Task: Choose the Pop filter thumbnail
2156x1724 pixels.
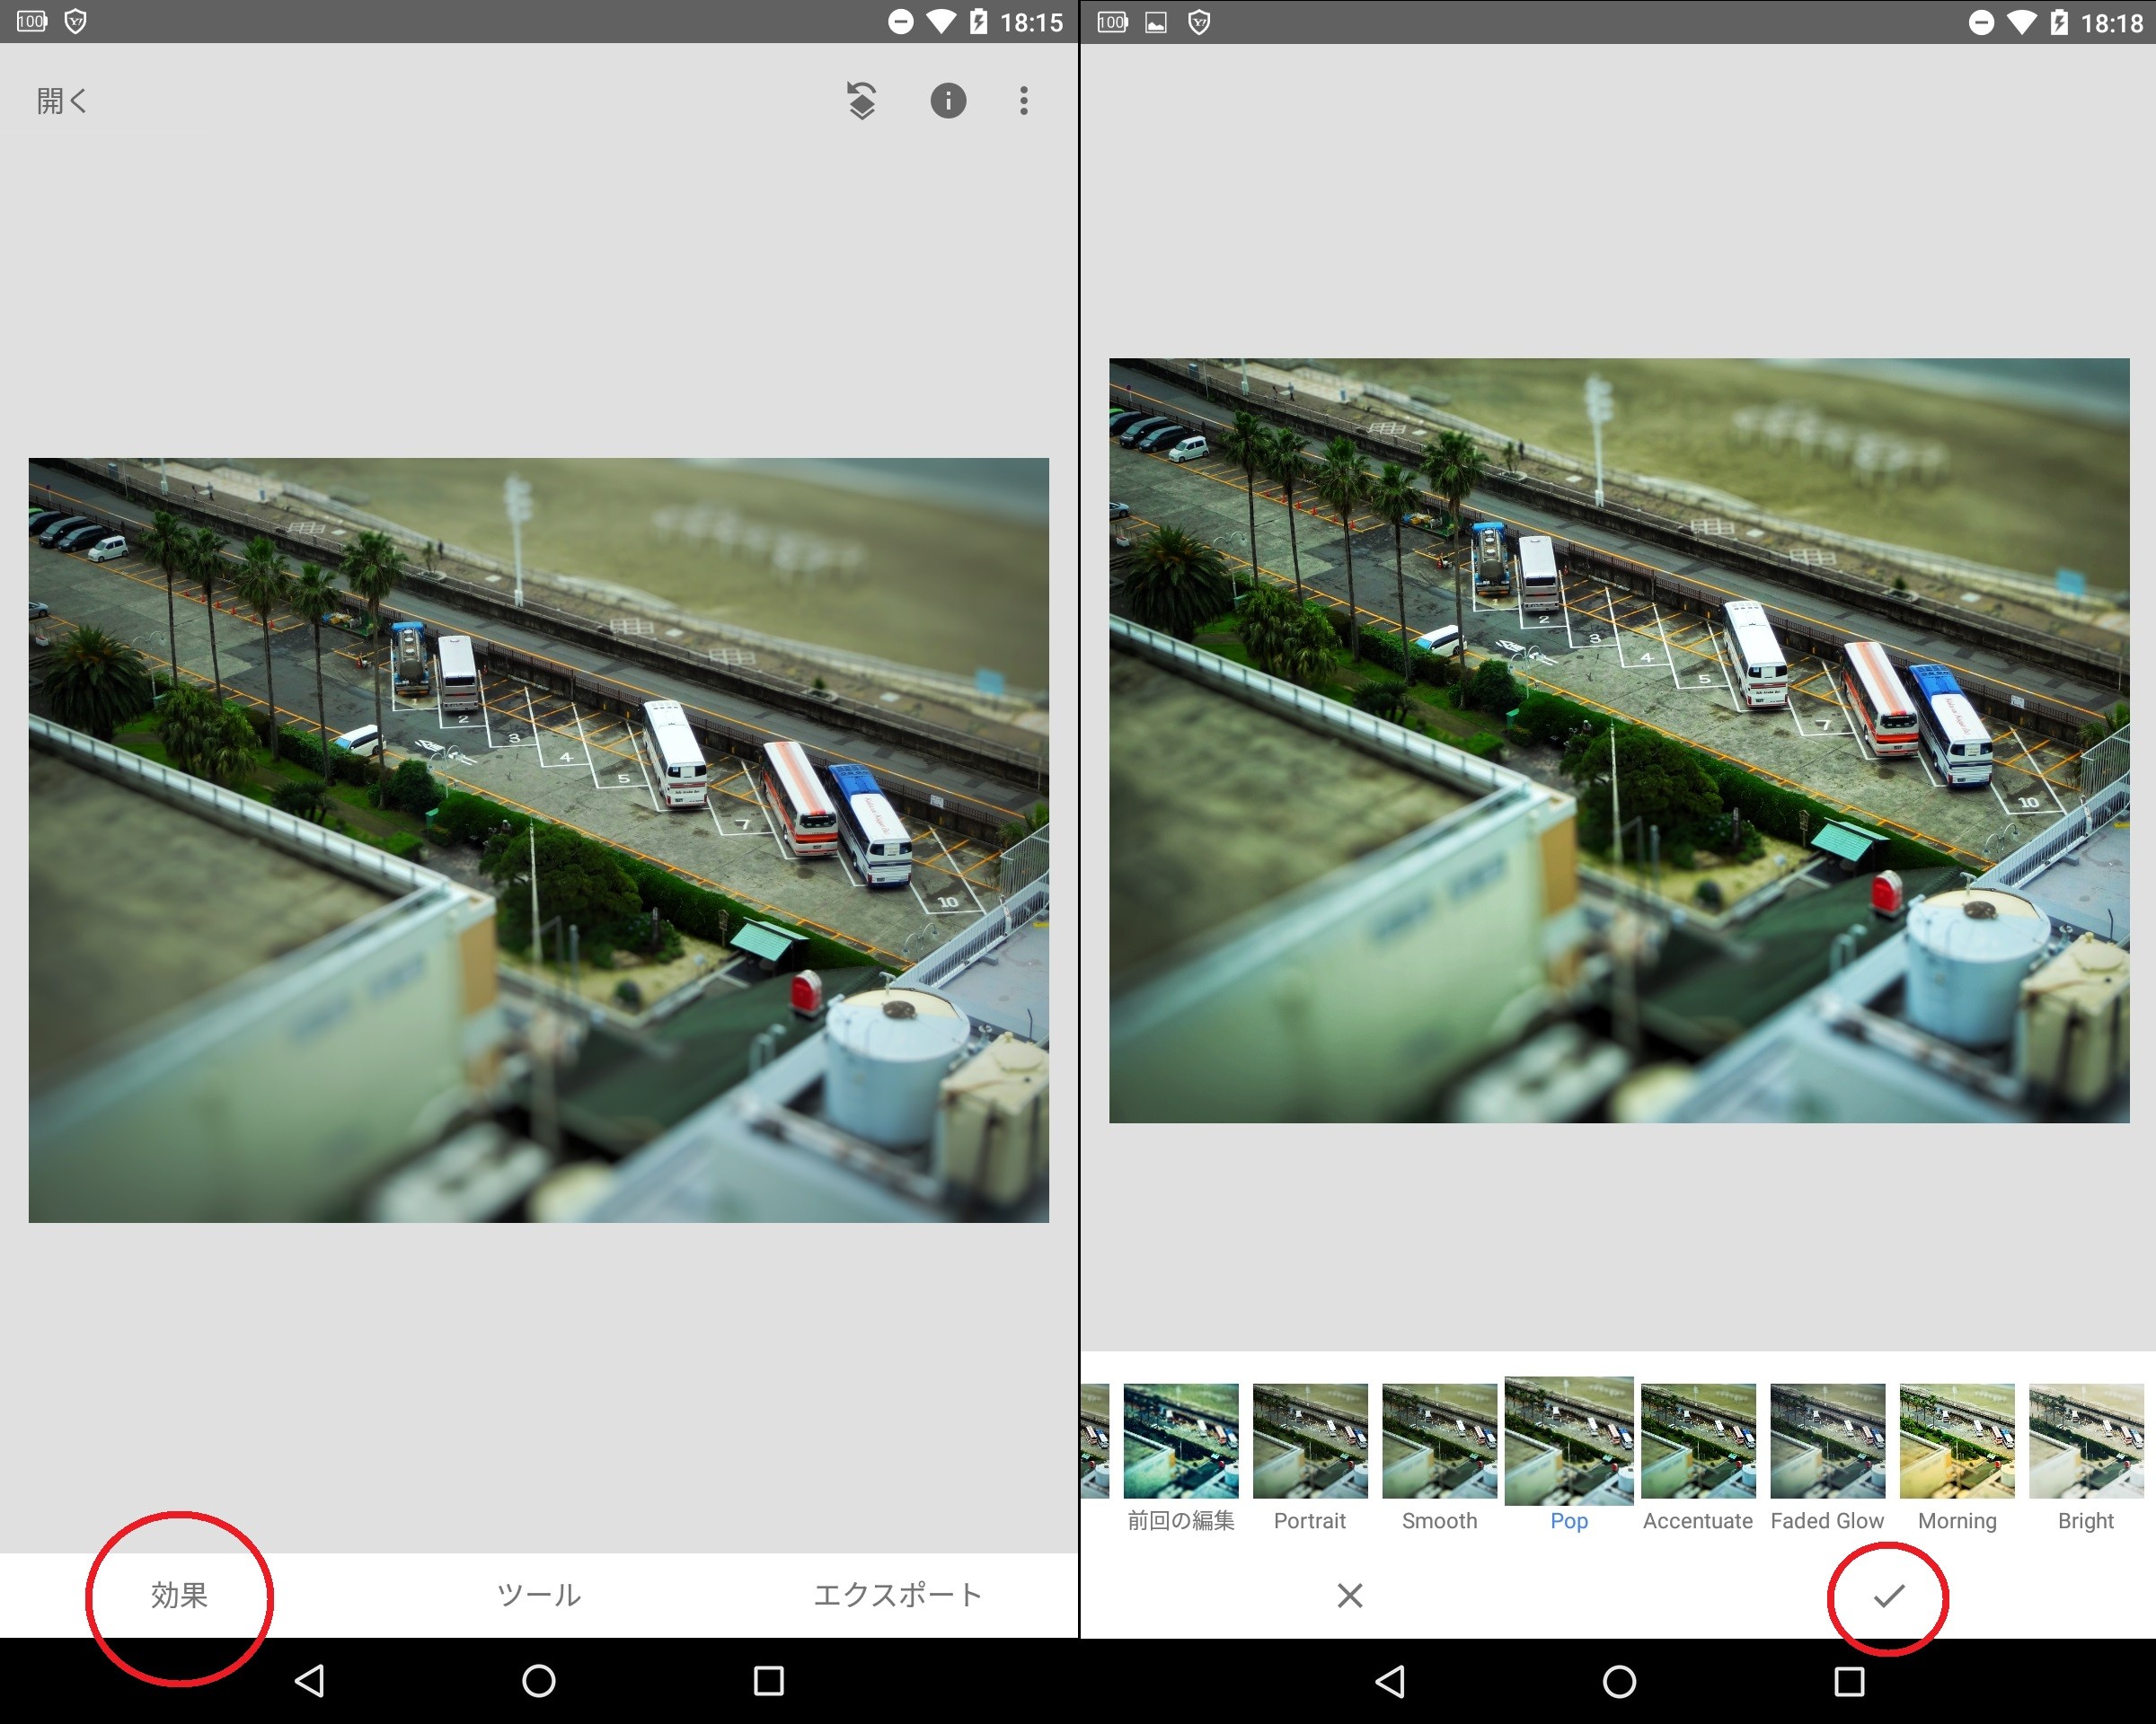Action: (1569, 1441)
